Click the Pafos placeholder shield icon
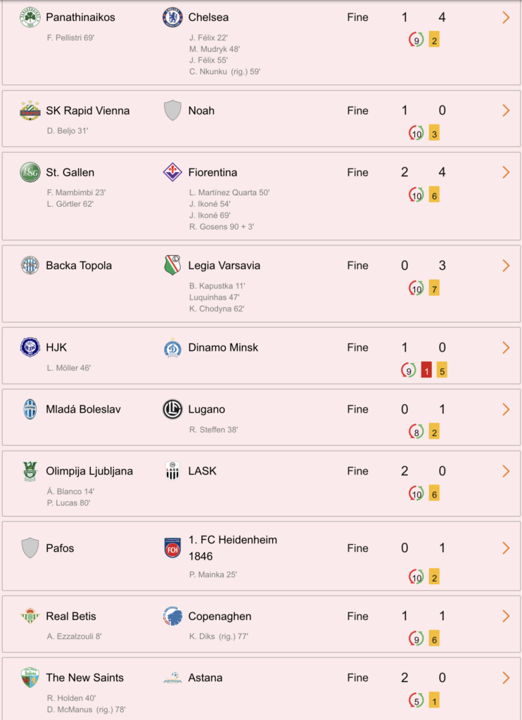 click(x=30, y=548)
